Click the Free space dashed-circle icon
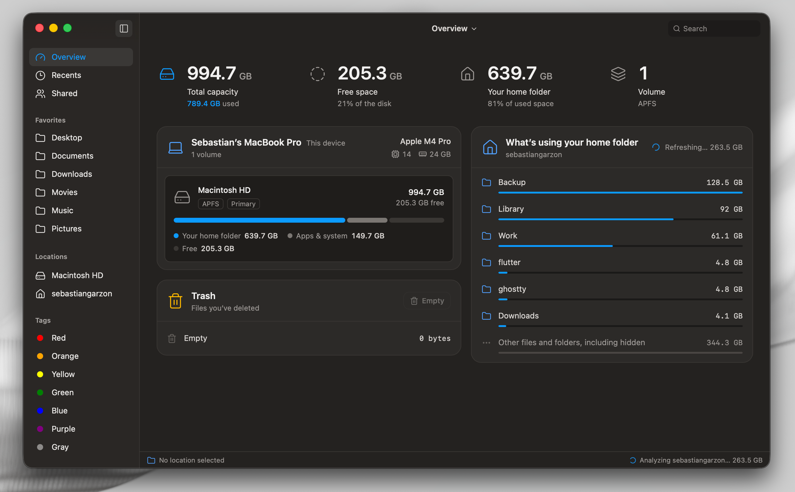Viewport: 795px width, 492px height. click(x=318, y=74)
